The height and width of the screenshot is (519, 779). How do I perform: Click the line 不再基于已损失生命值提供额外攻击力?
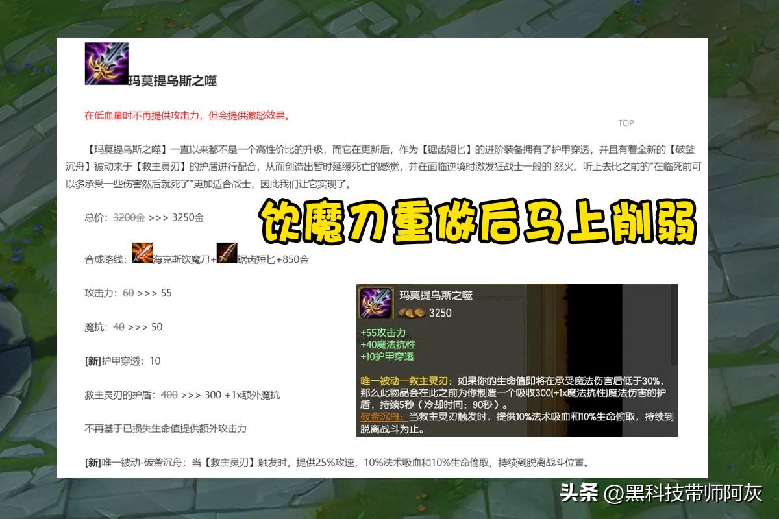pos(166,429)
